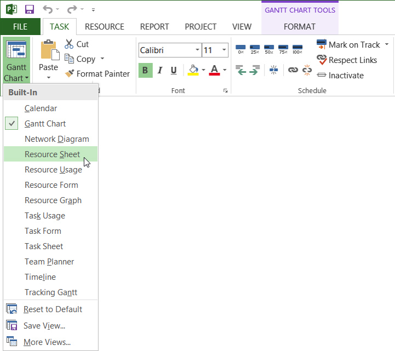Apply red Font Color
The width and height of the screenshot is (395, 351).
pyautogui.click(x=214, y=70)
